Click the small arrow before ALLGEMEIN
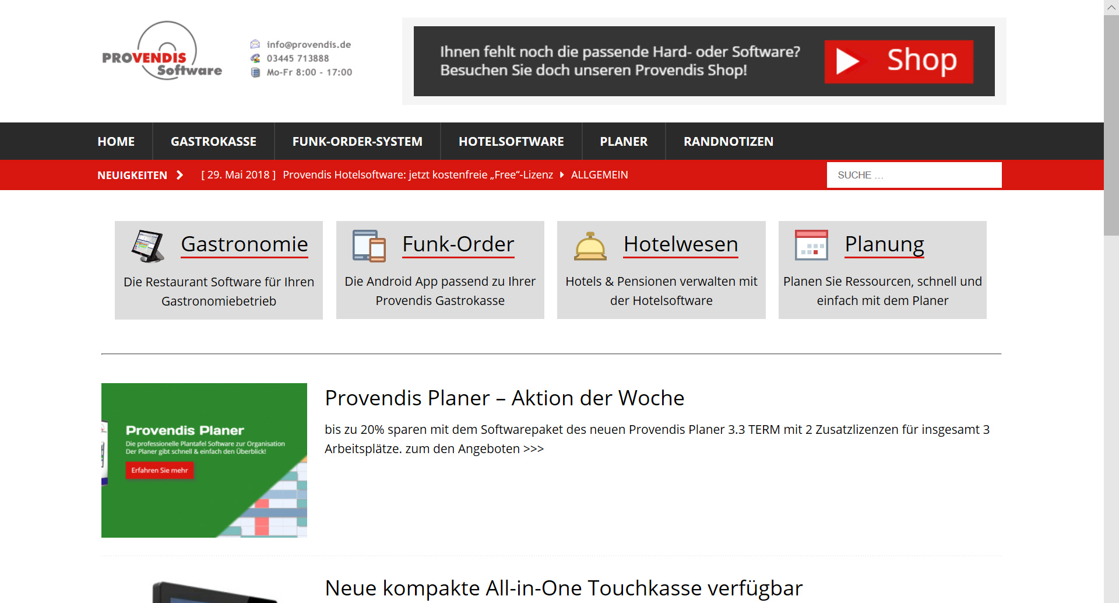 tap(562, 175)
